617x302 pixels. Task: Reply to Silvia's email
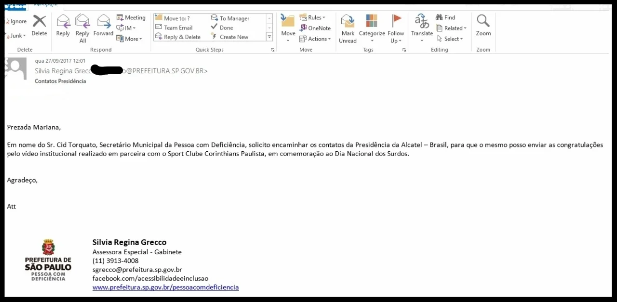pyautogui.click(x=63, y=26)
